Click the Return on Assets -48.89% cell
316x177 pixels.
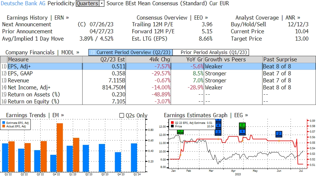click(148, 95)
